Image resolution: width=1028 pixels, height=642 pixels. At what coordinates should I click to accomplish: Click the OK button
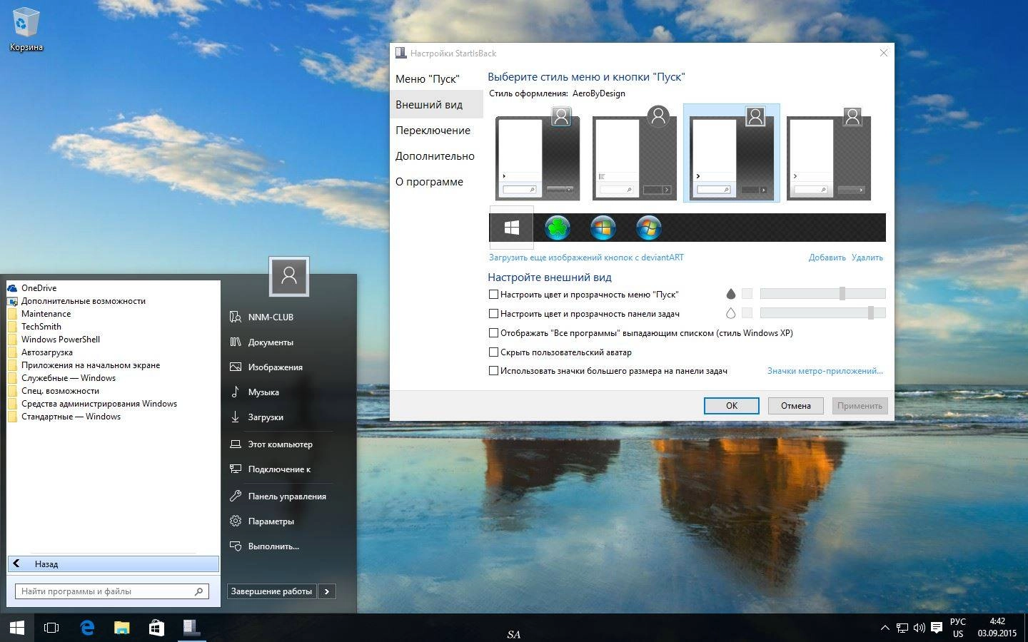point(732,406)
